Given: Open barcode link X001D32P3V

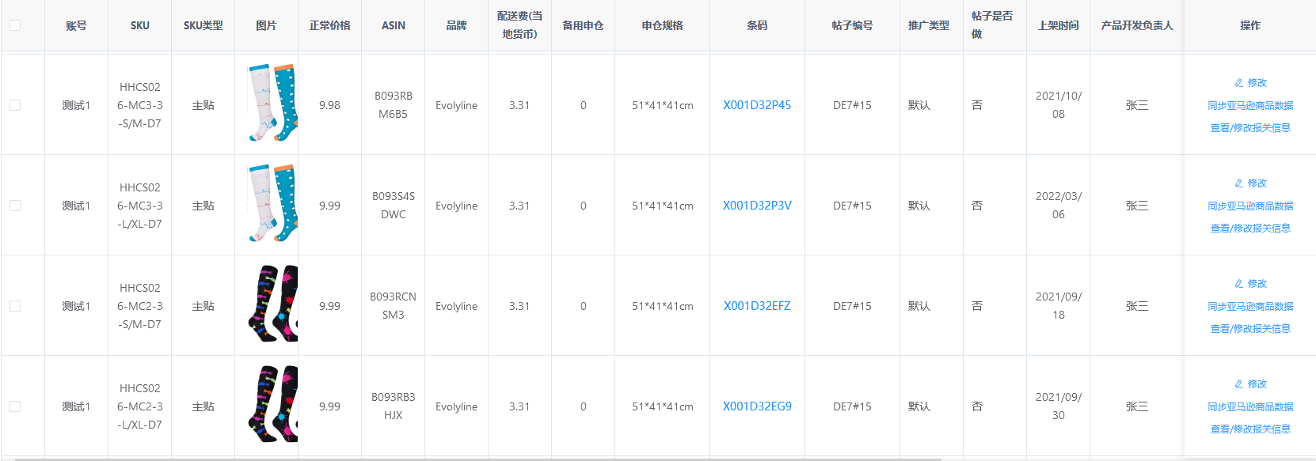Looking at the screenshot, I should coord(757,206).
